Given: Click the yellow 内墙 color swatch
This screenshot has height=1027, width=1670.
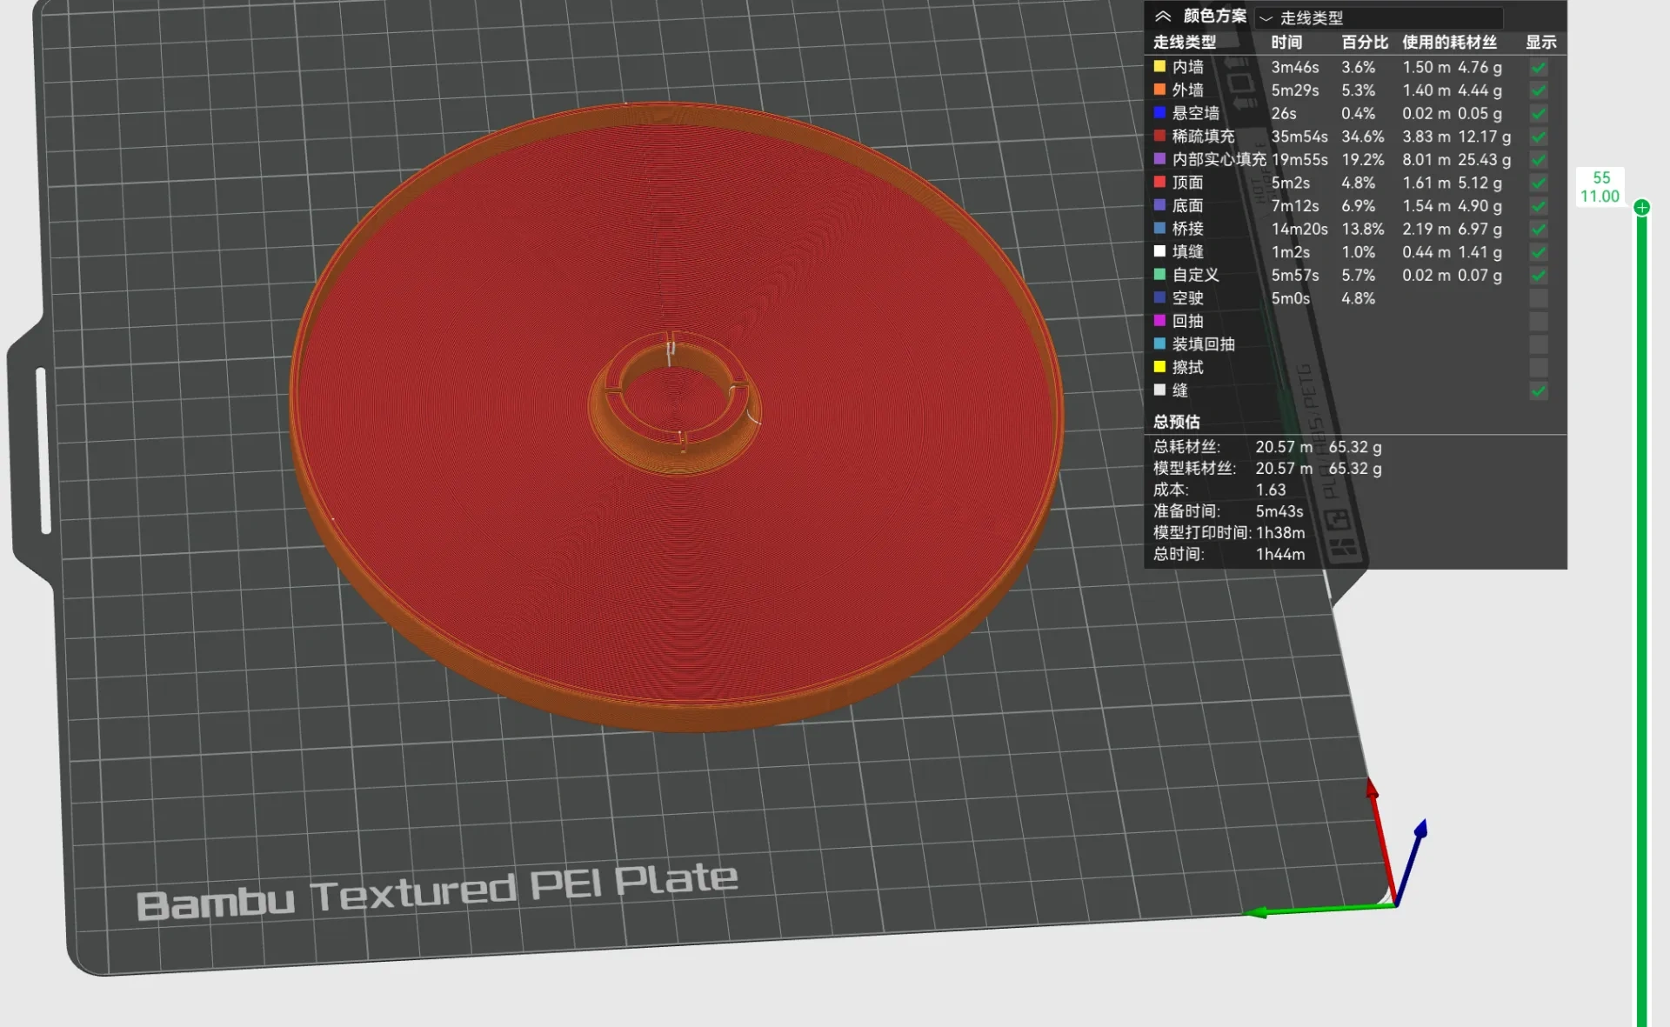Looking at the screenshot, I should (1159, 66).
